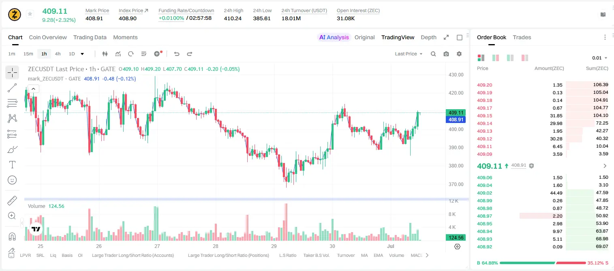Viewport: 614px width, 271px height.
Task: Select the 15m timeframe
Action: click(28, 54)
